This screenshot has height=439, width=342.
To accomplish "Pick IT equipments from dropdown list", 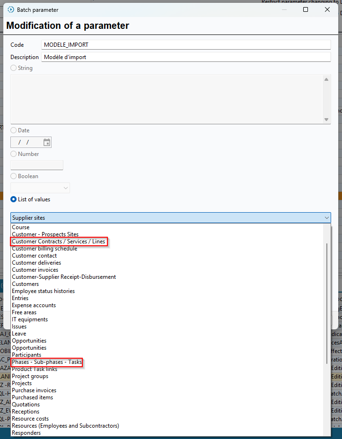I will coord(29,319).
